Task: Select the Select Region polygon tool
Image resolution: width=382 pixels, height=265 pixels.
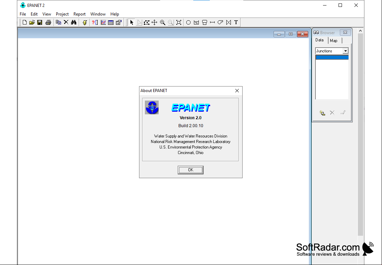Action: tap(147, 22)
